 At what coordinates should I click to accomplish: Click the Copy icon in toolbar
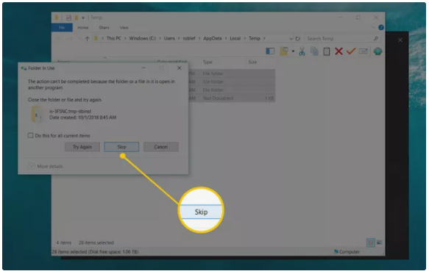[x=314, y=51]
